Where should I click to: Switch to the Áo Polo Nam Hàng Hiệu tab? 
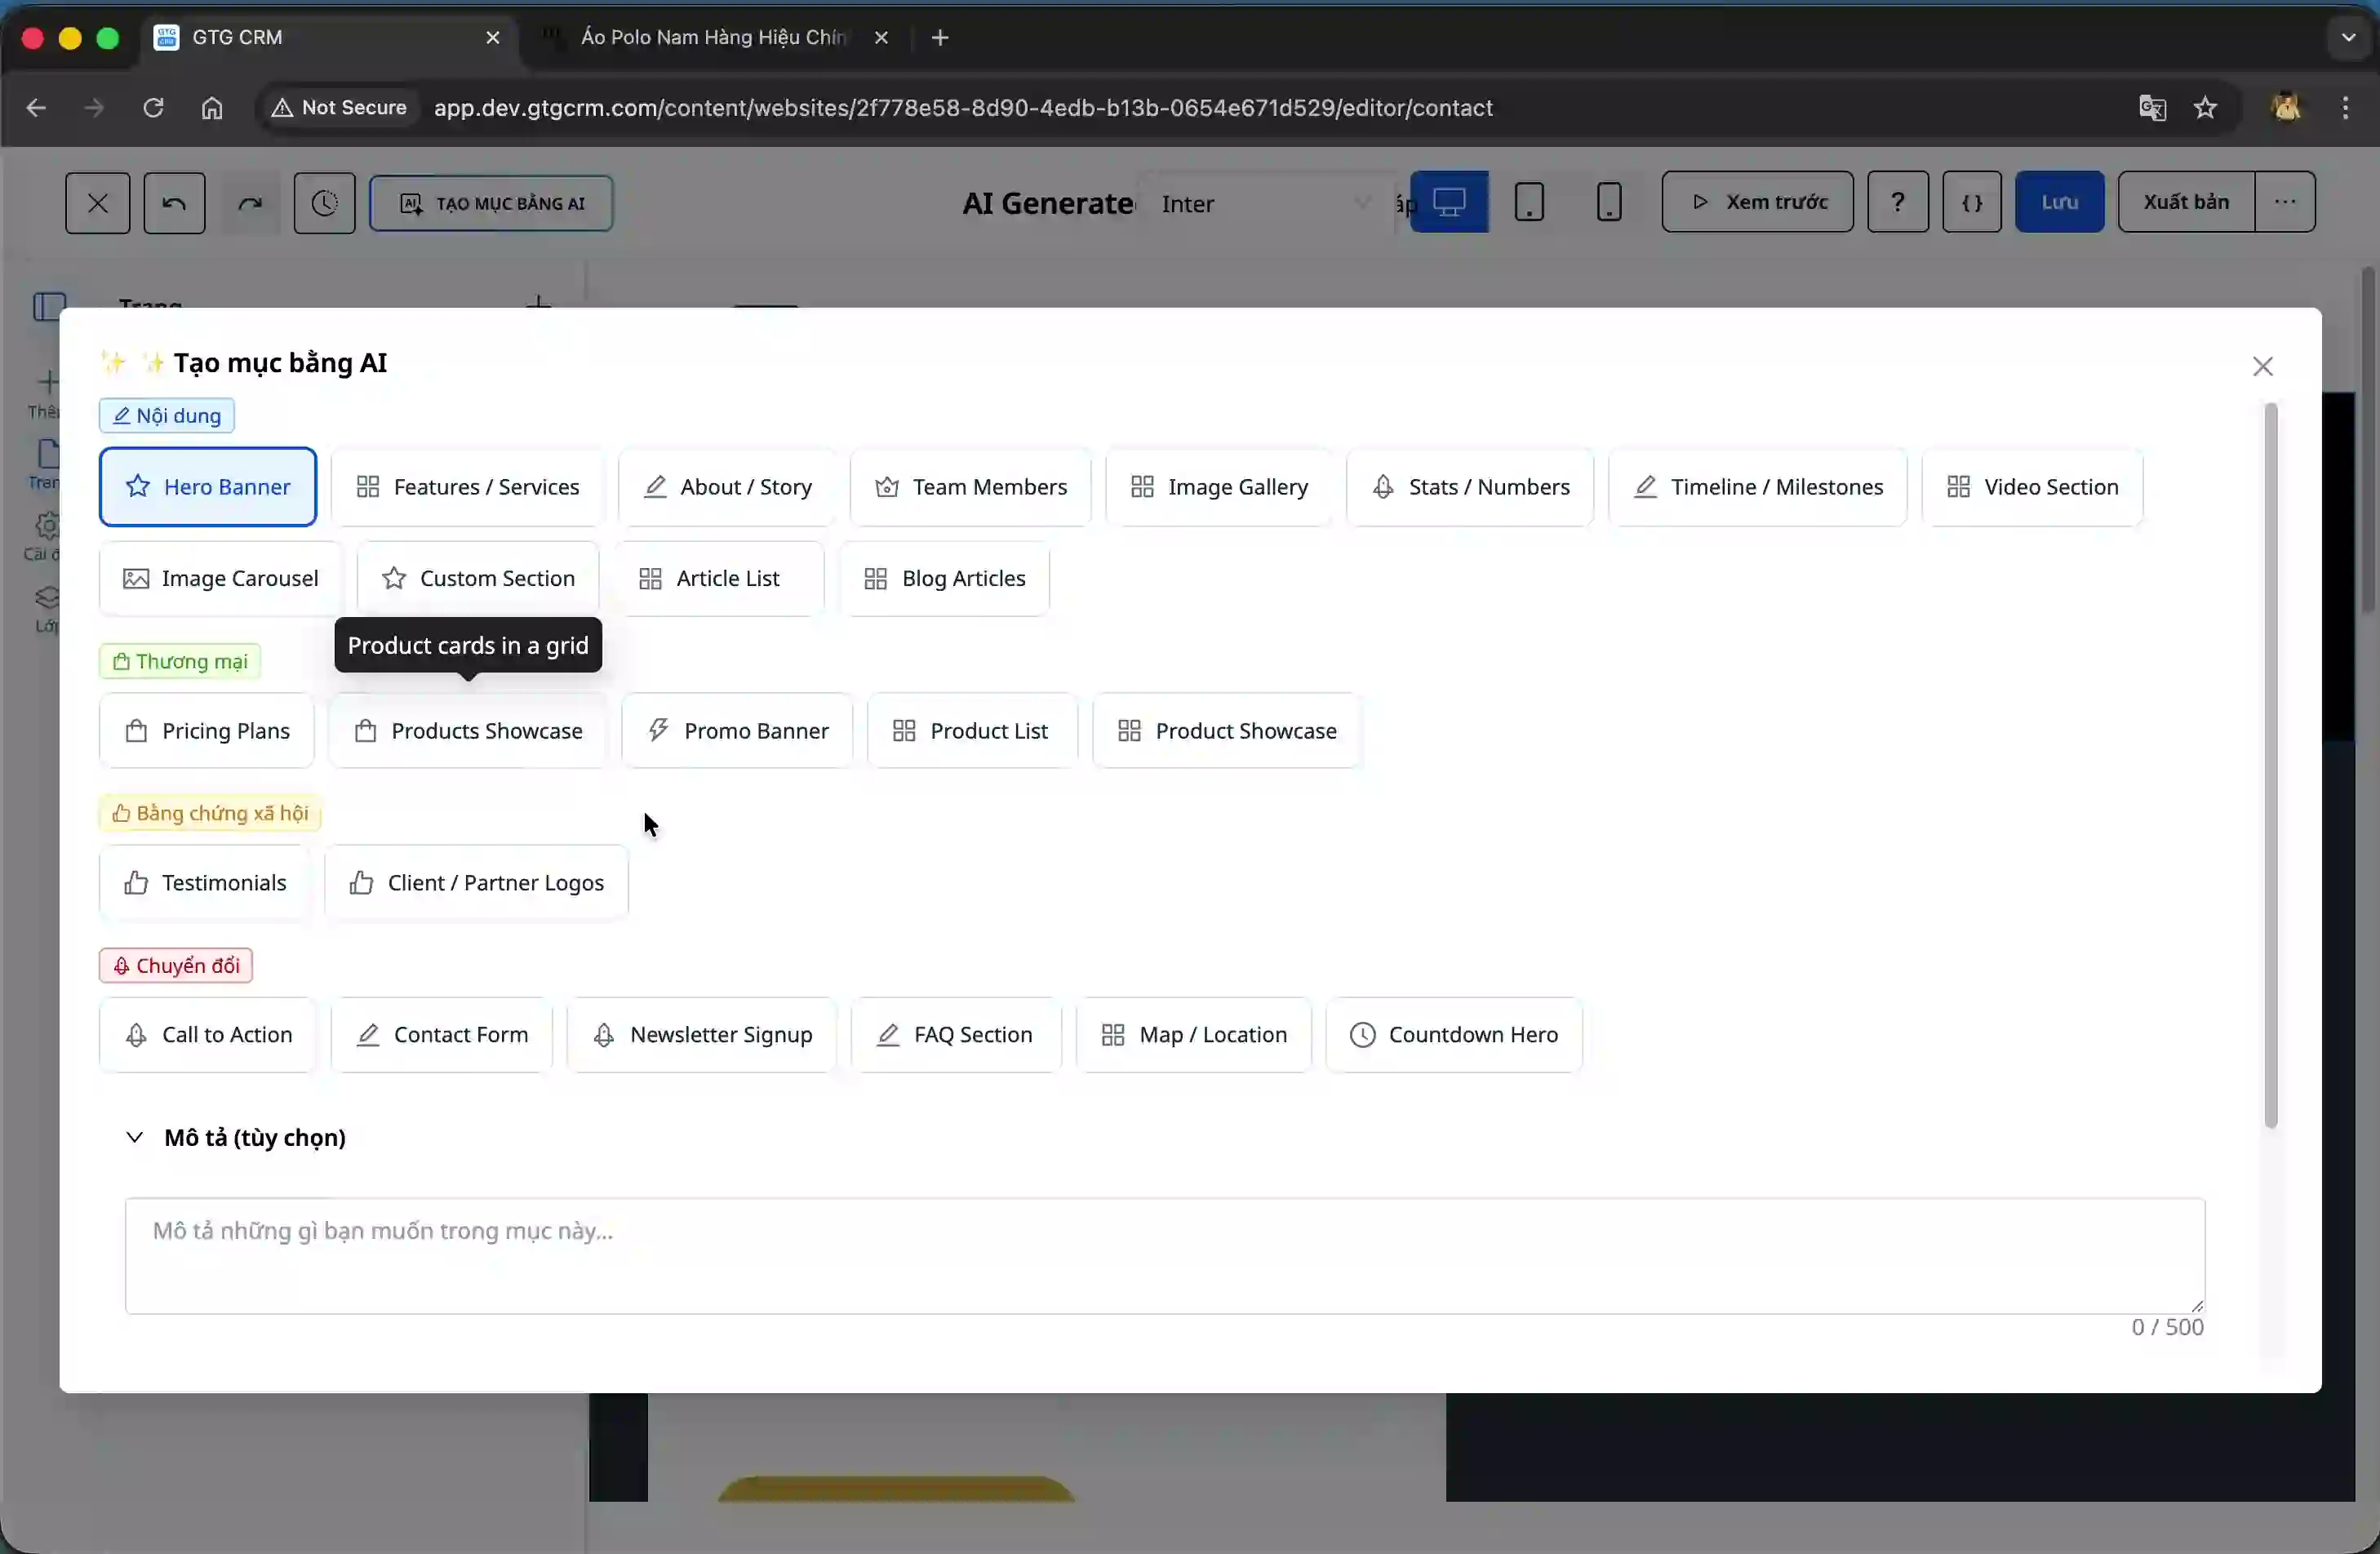710,37
